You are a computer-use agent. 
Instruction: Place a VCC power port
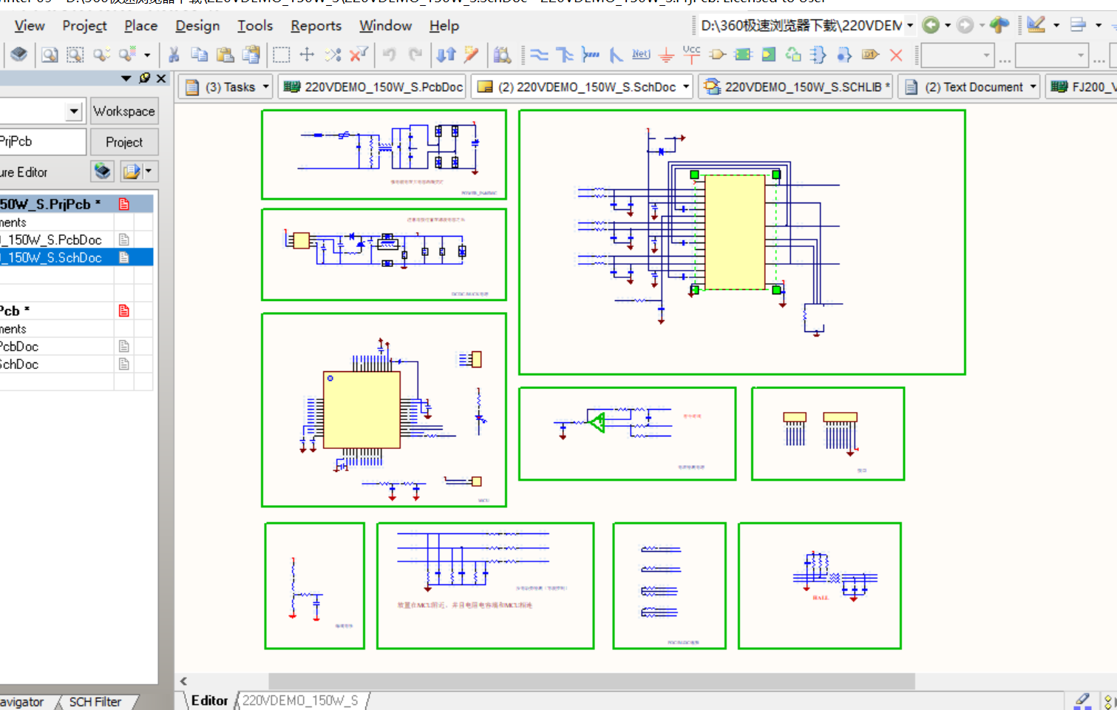pyautogui.click(x=691, y=54)
